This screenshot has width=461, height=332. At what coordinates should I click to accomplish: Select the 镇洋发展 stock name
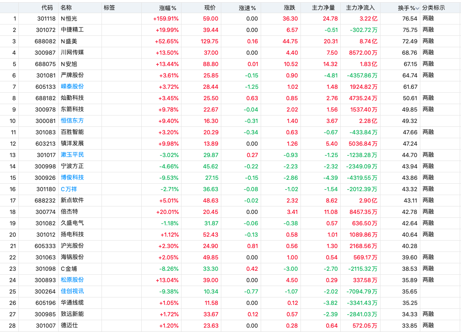[72, 143]
